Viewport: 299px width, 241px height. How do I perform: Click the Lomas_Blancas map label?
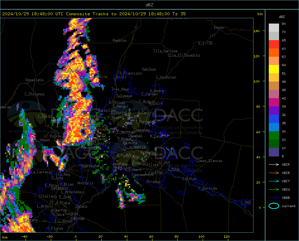209,161
